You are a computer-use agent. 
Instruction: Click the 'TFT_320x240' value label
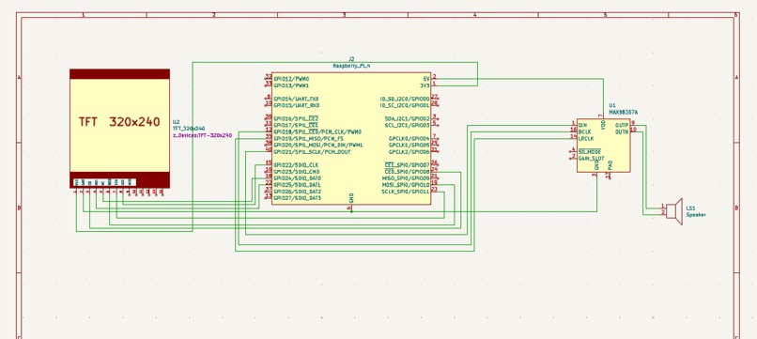click(x=189, y=129)
